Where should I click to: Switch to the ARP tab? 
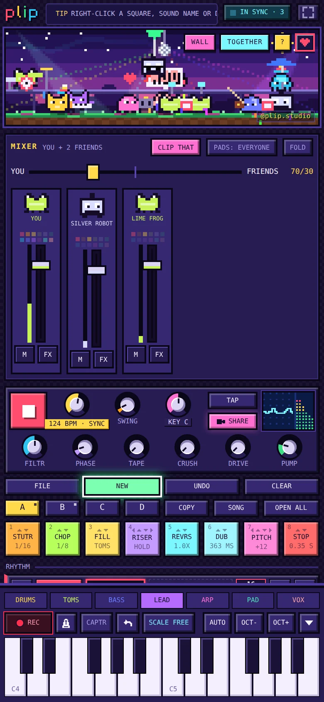point(207,600)
